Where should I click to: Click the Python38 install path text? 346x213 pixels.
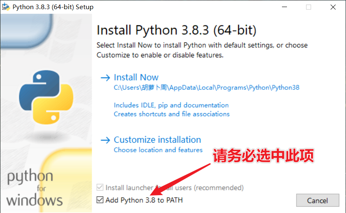pos(207,88)
